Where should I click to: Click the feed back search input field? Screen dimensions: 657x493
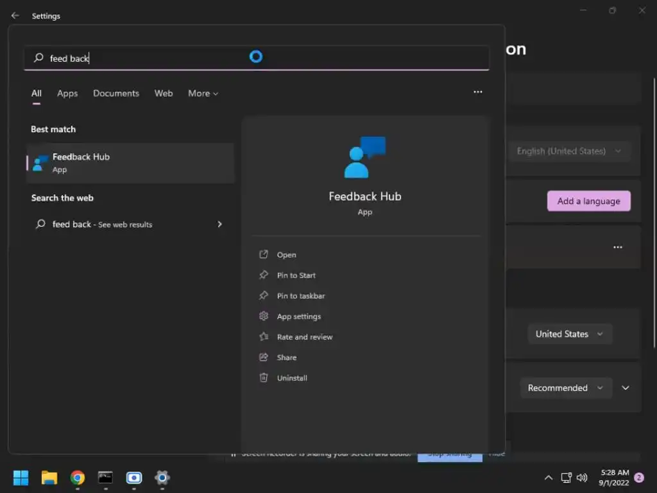click(x=257, y=58)
